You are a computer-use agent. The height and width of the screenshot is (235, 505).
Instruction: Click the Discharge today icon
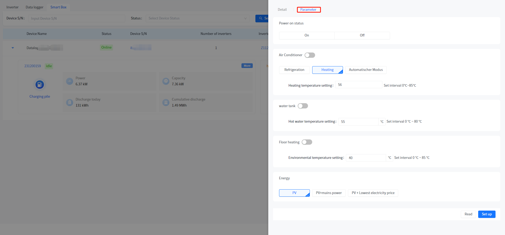click(69, 102)
